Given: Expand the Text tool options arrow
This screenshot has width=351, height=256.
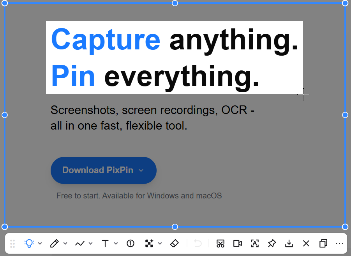Looking at the screenshot, I should [x=116, y=243].
